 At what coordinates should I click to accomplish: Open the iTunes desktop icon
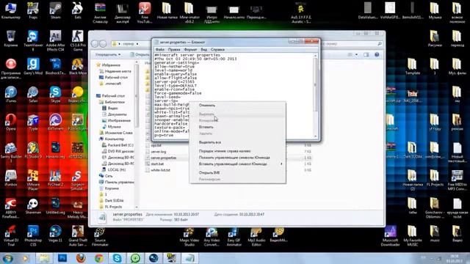click(x=11, y=95)
